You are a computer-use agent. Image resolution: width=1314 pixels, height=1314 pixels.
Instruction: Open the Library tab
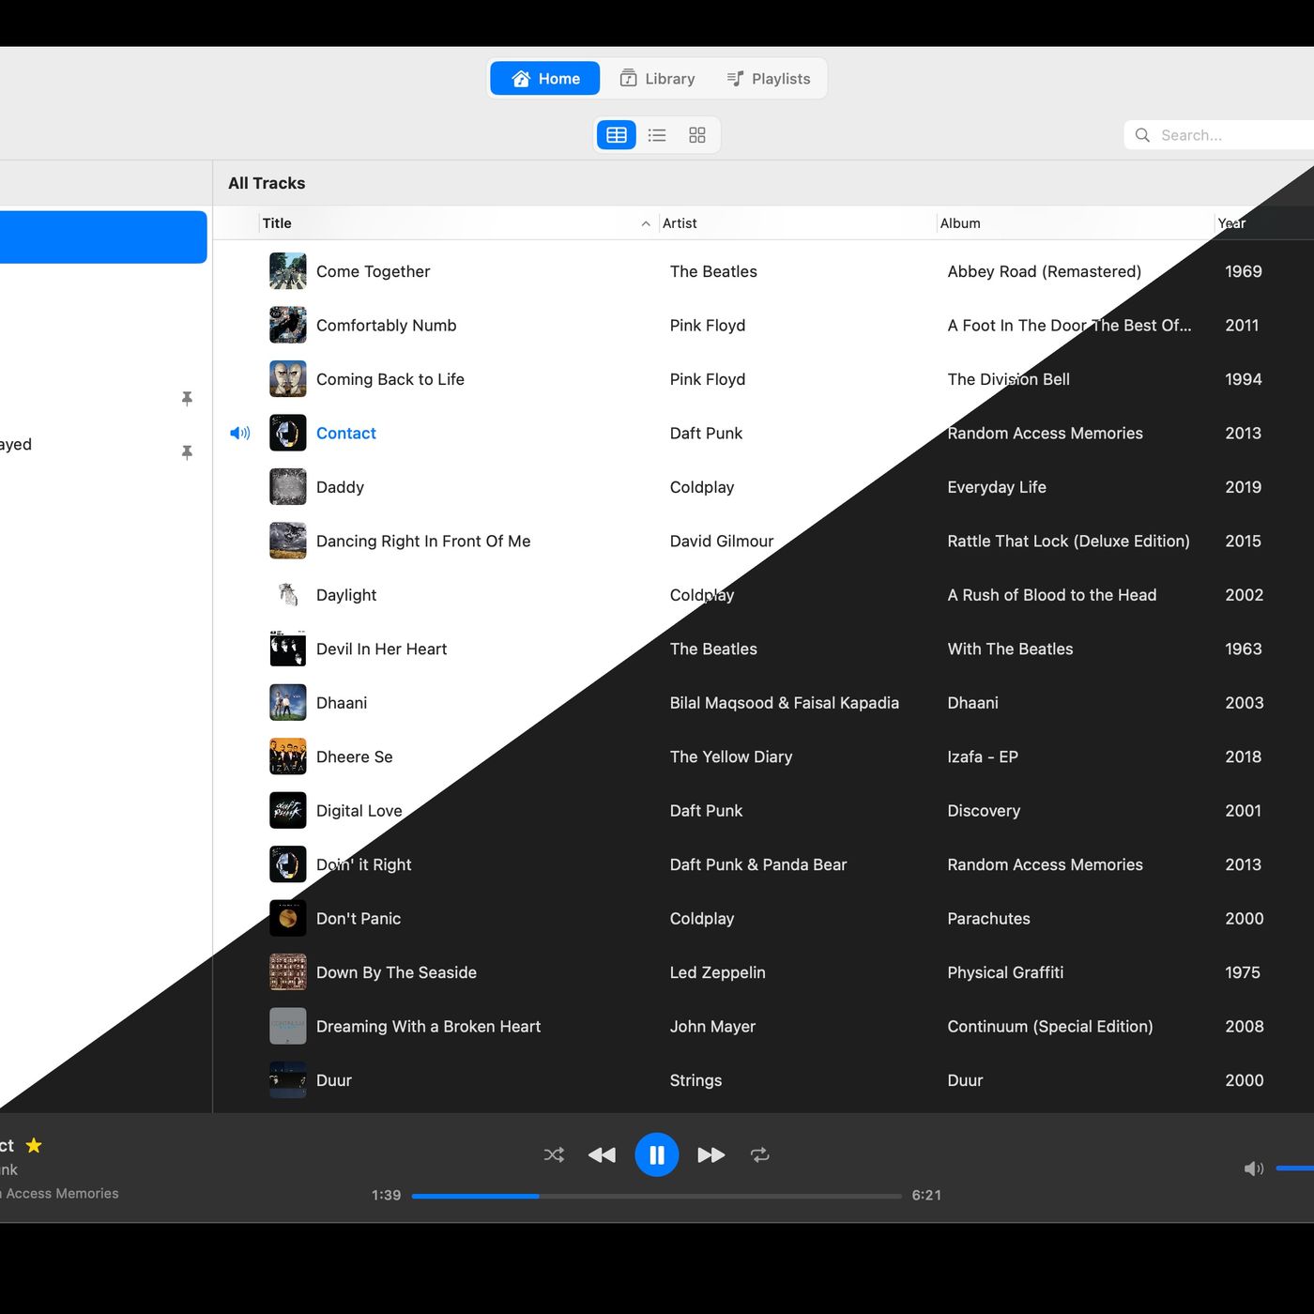click(657, 79)
